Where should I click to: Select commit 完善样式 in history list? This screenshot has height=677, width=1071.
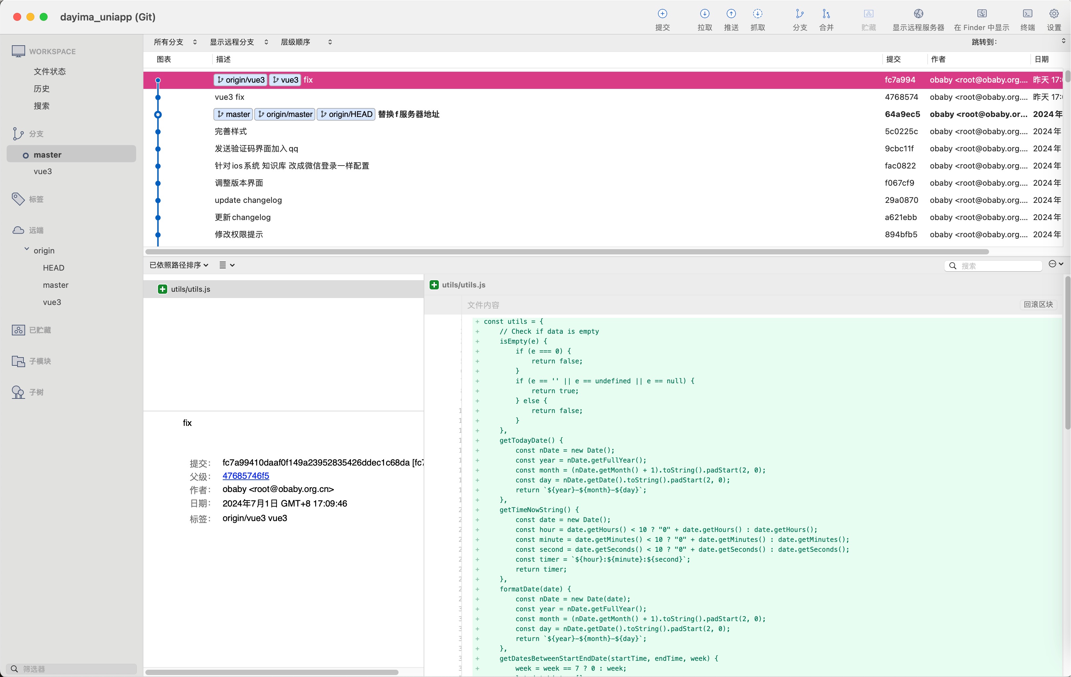click(230, 131)
